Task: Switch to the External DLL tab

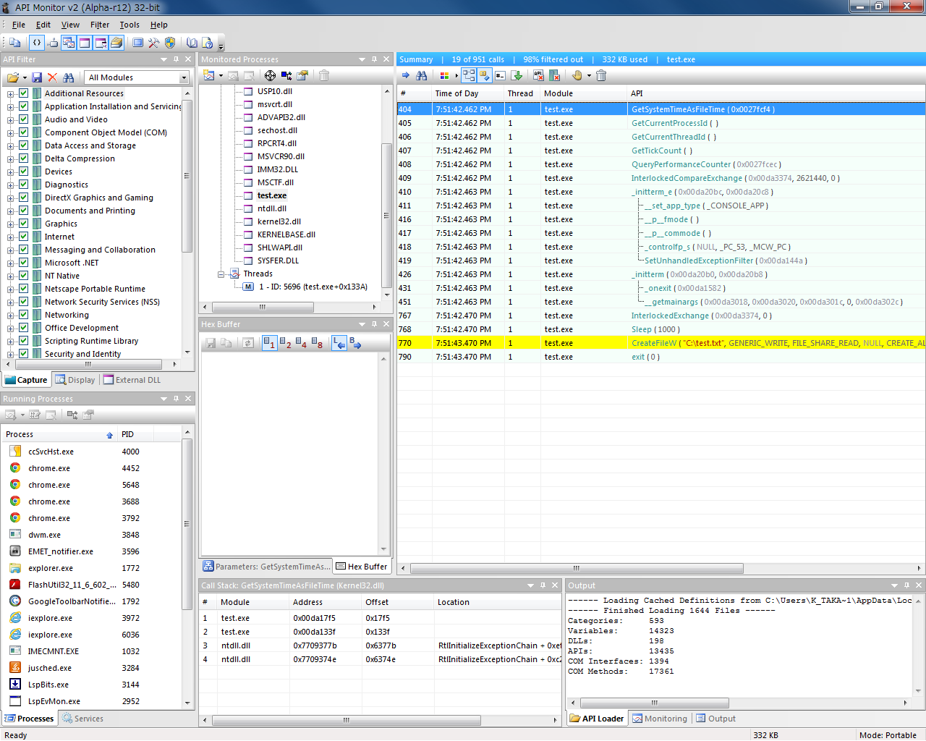Action: point(132,380)
